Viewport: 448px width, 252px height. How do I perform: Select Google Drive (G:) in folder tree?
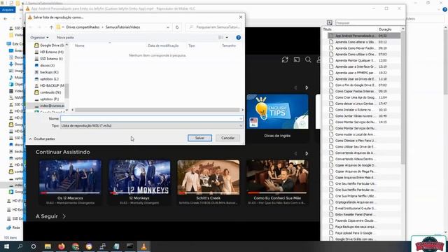(50, 45)
